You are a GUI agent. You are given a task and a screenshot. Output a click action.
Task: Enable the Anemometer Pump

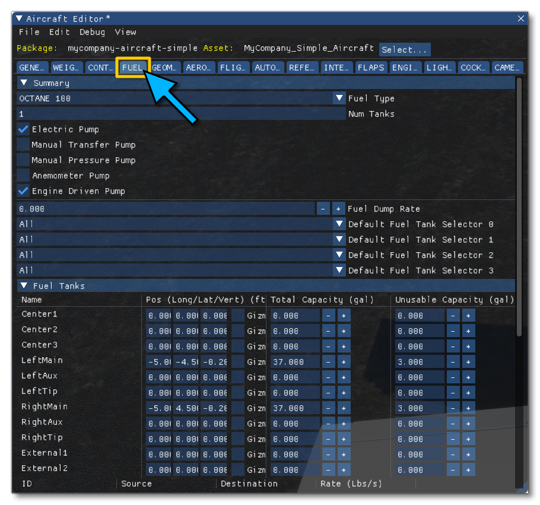click(x=24, y=176)
